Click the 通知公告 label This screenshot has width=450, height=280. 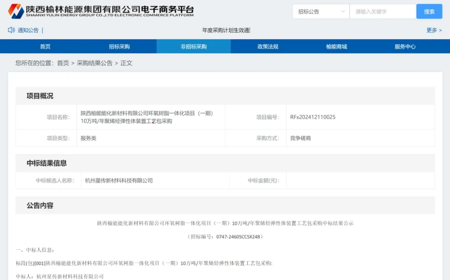(x=28, y=30)
